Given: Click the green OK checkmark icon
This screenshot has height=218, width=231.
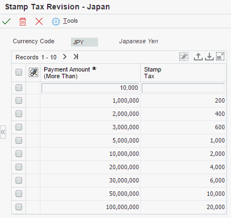Looking at the screenshot, I should (7, 22).
